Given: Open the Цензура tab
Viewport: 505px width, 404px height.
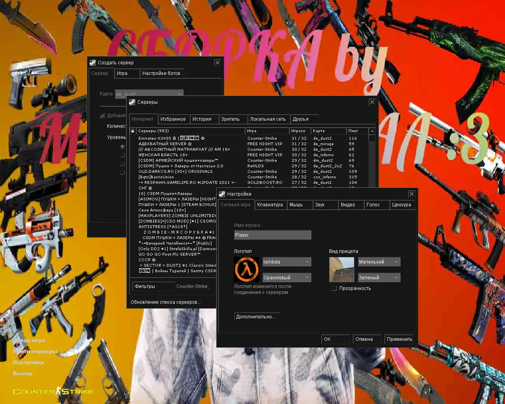Looking at the screenshot, I should pos(402,205).
